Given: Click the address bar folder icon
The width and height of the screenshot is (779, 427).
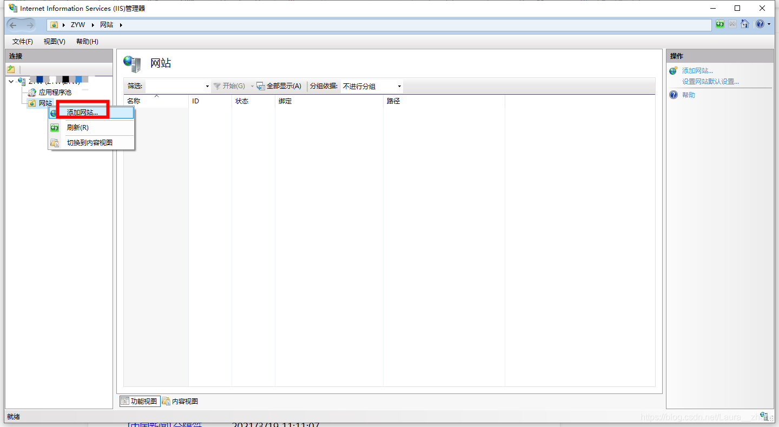Looking at the screenshot, I should pyautogui.click(x=54, y=25).
